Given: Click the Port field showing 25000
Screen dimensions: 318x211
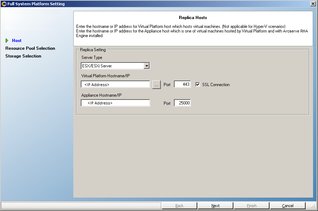Looking at the screenshot, I should pyautogui.click(x=182, y=103).
